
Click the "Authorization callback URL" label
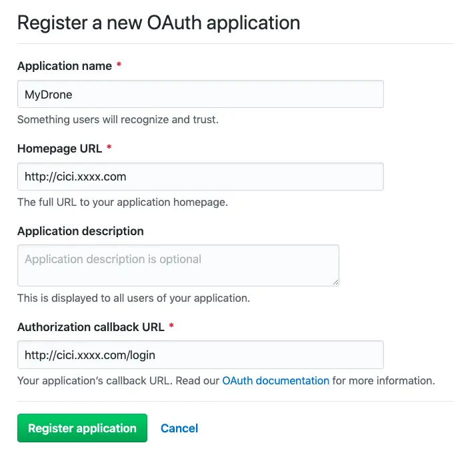(x=91, y=327)
